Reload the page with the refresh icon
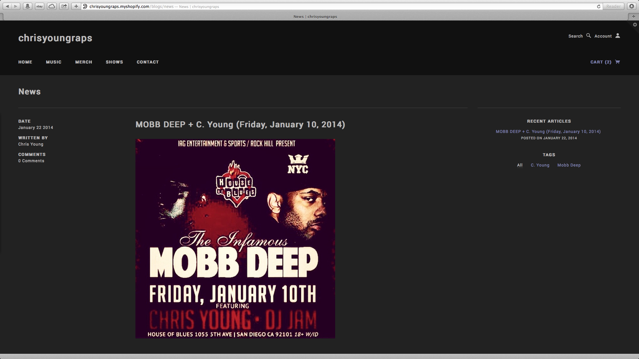The height and width of the screenshot is (359, 639). click(599, 6)
